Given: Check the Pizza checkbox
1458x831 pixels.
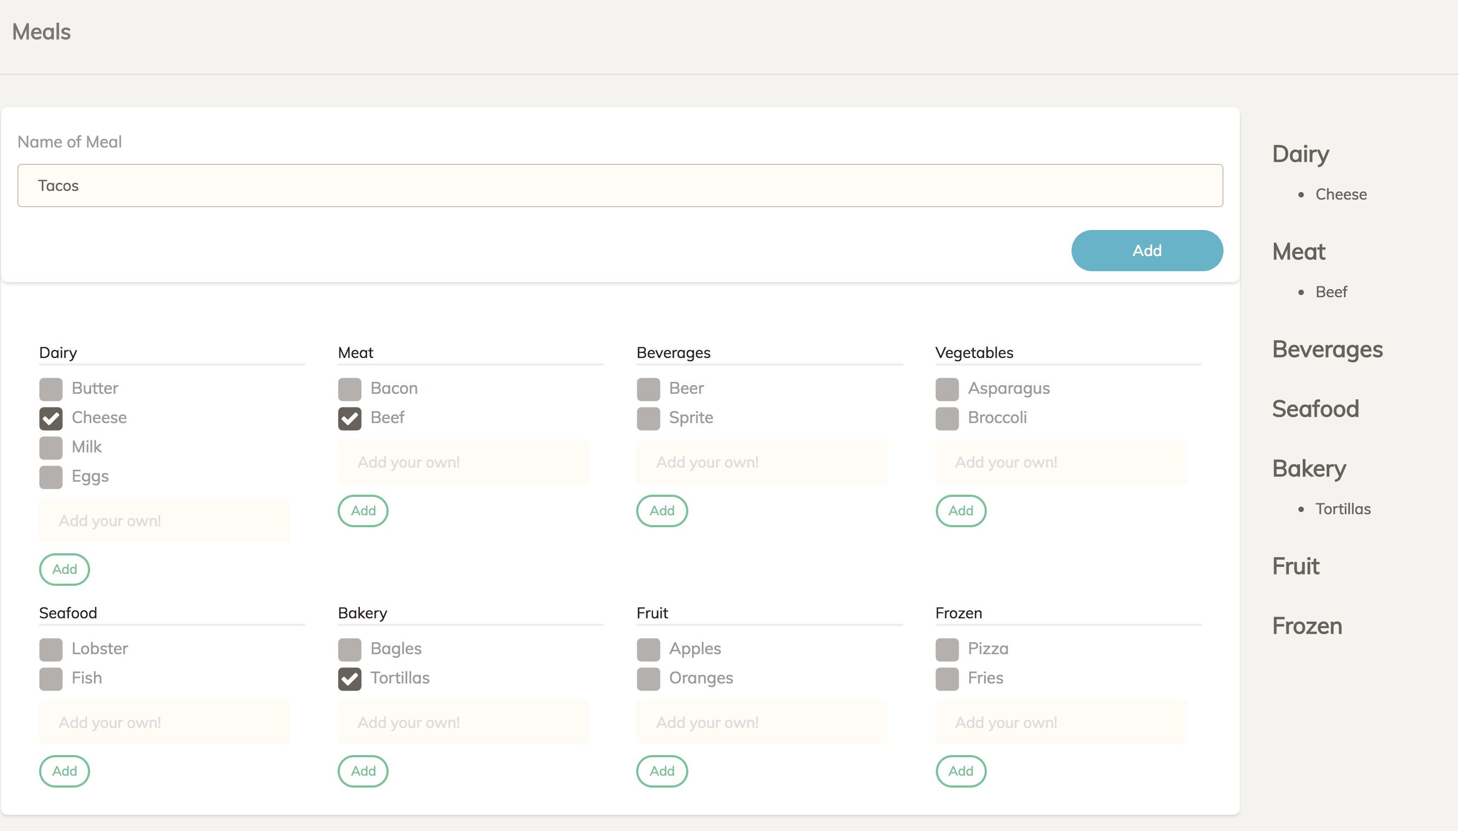Looking at the screenshot, I should [947, 649].
